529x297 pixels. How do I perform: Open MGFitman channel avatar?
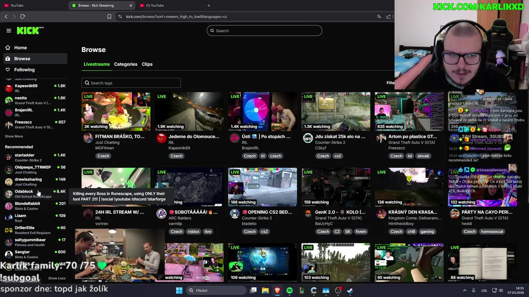88,138
